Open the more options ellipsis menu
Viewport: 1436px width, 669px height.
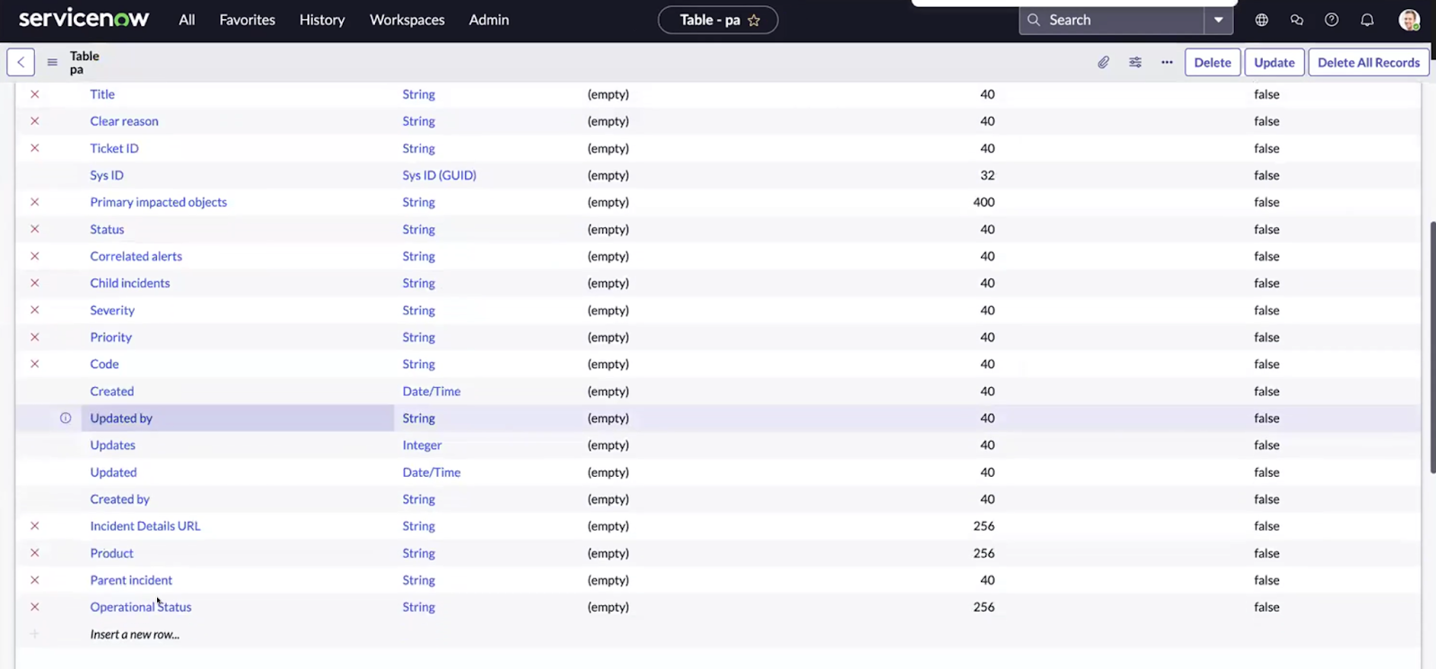coord(1167,62)
